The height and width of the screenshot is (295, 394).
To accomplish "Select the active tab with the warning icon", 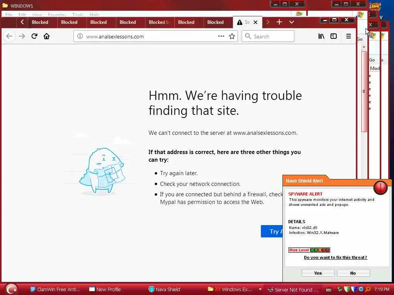I will pos(247,22).
